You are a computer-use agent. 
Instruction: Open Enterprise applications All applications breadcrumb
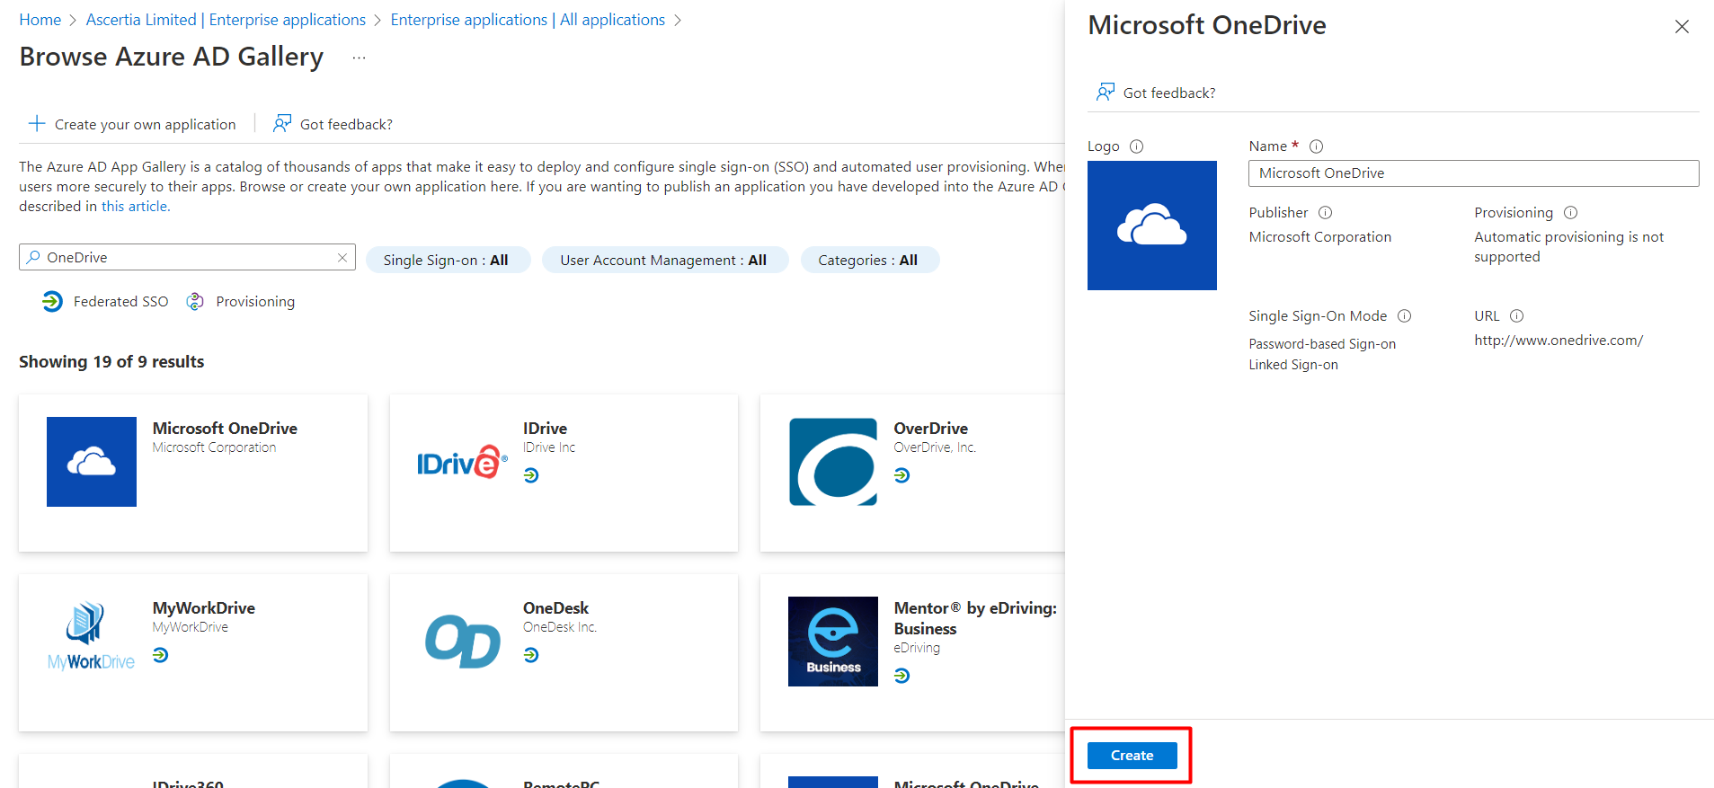(528, 20)
